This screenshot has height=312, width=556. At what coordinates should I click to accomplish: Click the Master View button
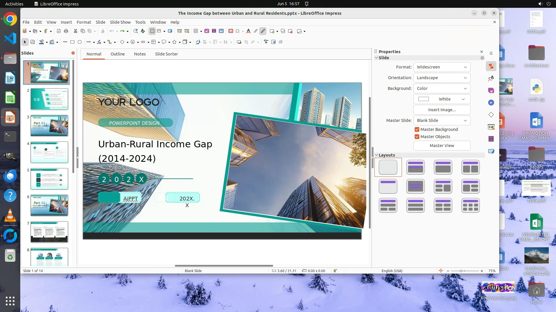[x=442, y=146]
